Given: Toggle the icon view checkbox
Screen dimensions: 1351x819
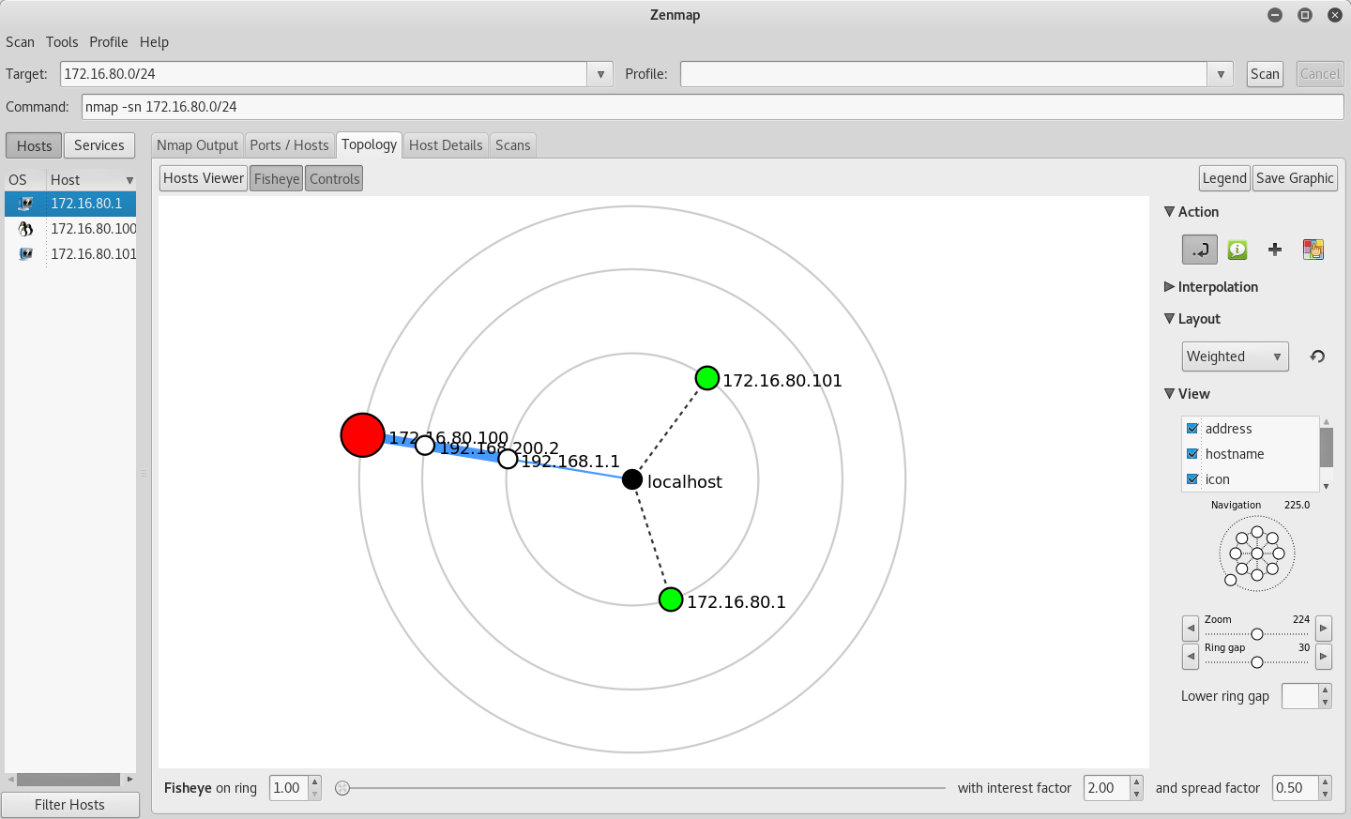Looking at the screenshot, I should 1192,479.
